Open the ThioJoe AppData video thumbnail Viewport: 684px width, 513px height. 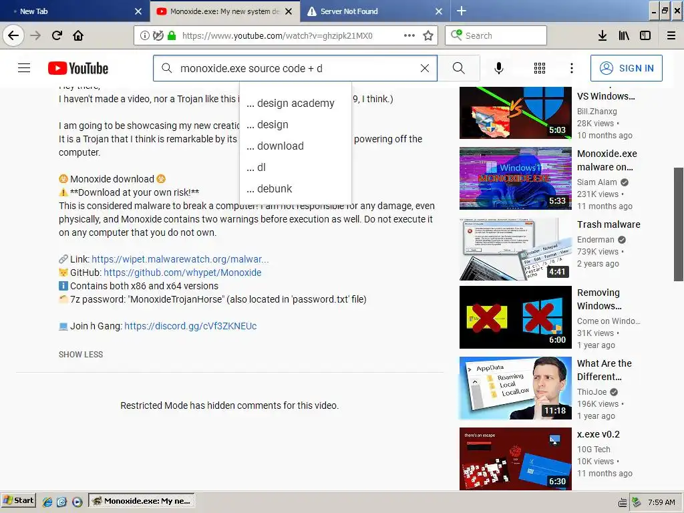(515, 388)
